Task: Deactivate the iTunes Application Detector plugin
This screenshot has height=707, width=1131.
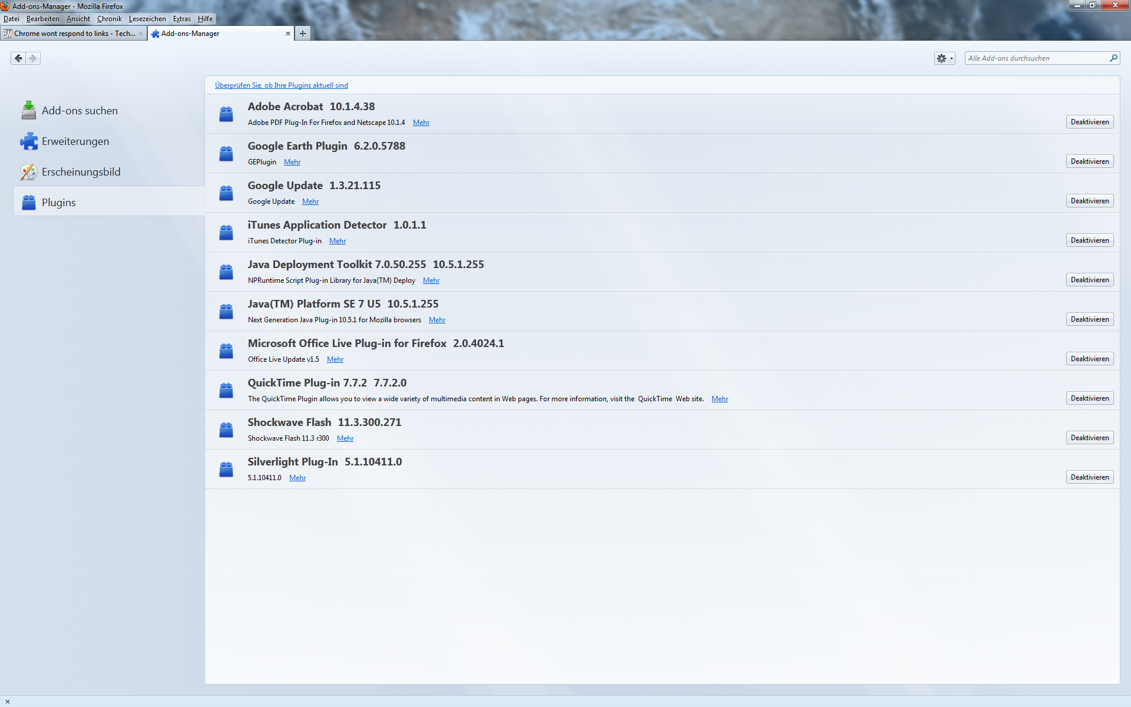Action: click(1090, 240)
